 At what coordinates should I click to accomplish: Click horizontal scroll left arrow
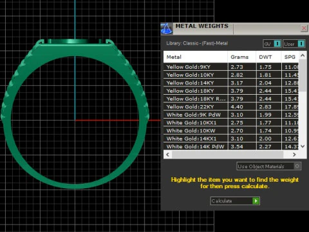point(168,155)
